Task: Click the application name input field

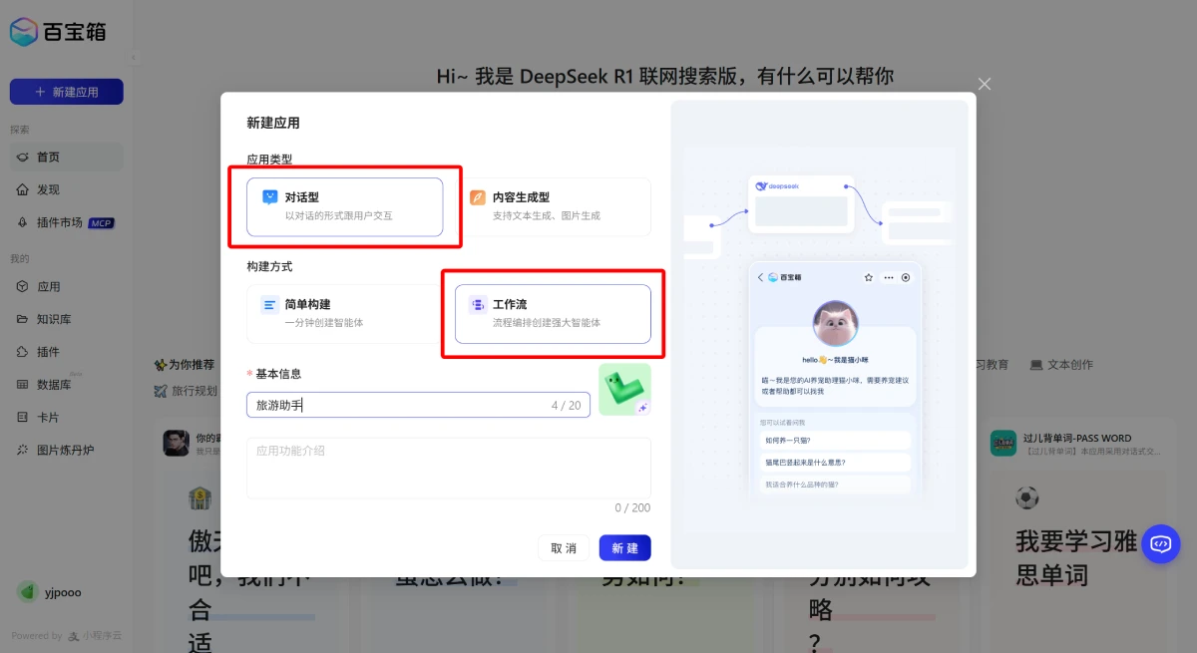Action: pos(418,405)
